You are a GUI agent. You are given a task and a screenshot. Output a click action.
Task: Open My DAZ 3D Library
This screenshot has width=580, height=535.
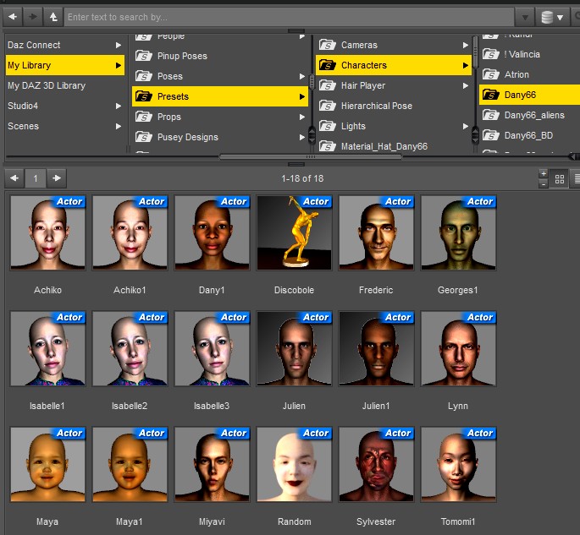coord(64,85)
